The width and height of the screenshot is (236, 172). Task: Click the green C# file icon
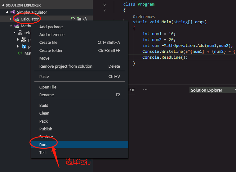click(20, 53)
